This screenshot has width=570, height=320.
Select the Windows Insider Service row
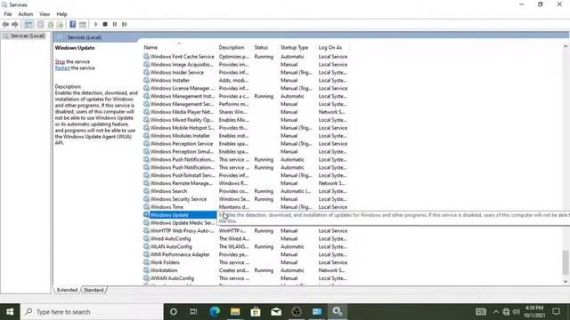[x=246, y=73]
